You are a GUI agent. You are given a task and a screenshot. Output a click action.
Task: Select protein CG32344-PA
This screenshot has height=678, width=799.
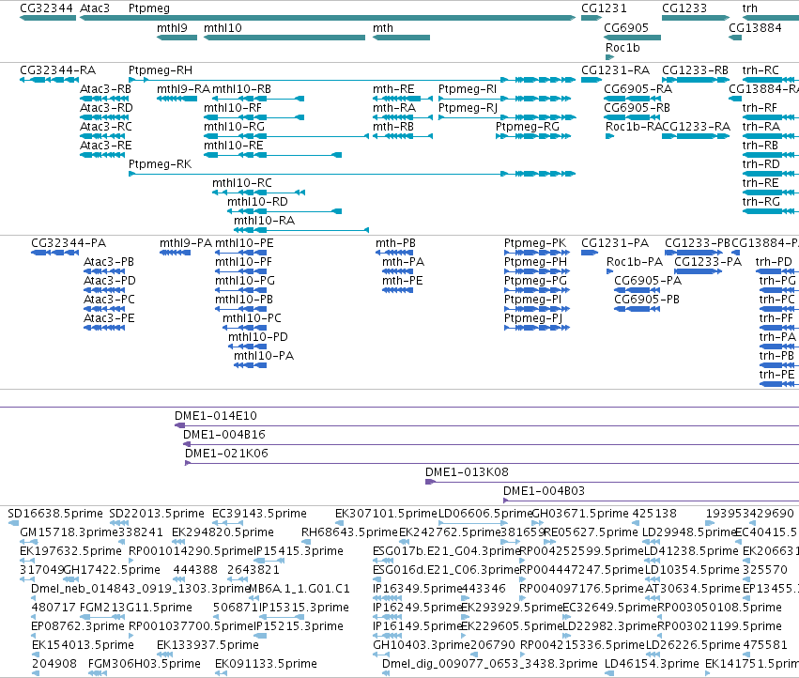pyautogui.click(x=69, y=242)
